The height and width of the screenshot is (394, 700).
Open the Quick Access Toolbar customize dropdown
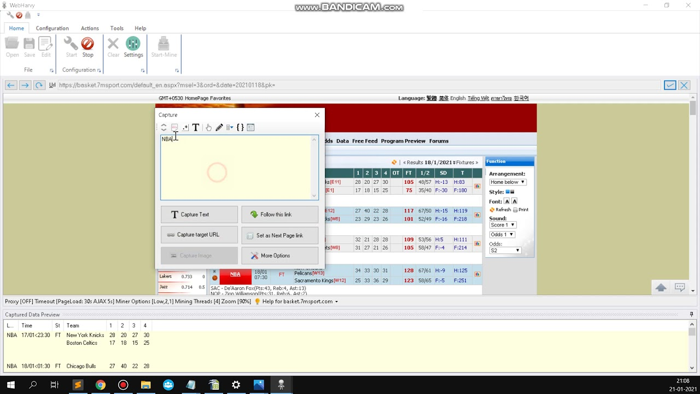point(38,15)
